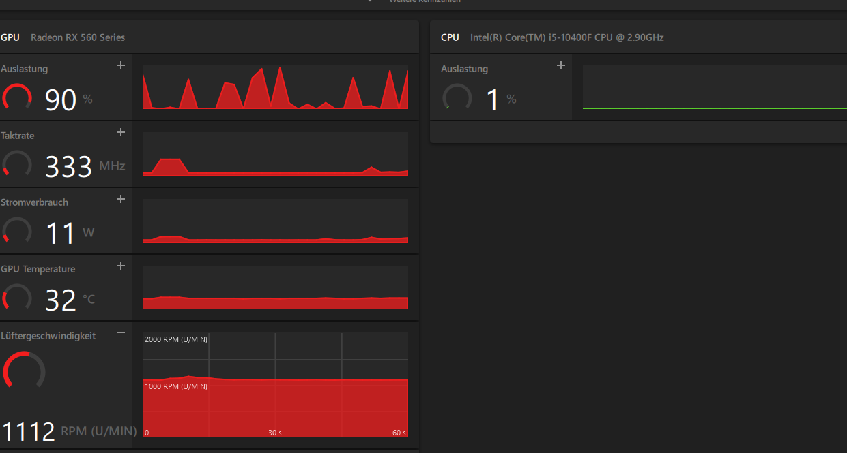Screen dimensions: 847x453
Task: Click the Taktrate gauge dial
Action: pyautogui.click(x=17, y=164)
